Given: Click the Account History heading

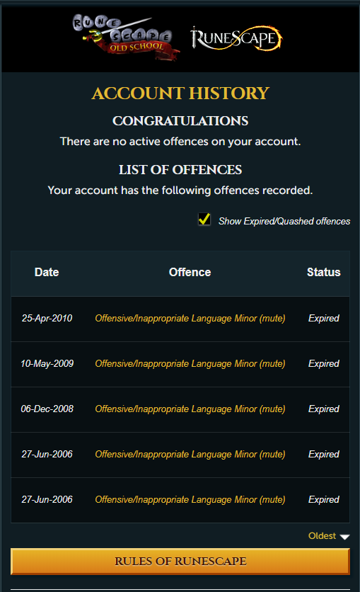Looking at the screenshot, I should click(x=180, y=93).
